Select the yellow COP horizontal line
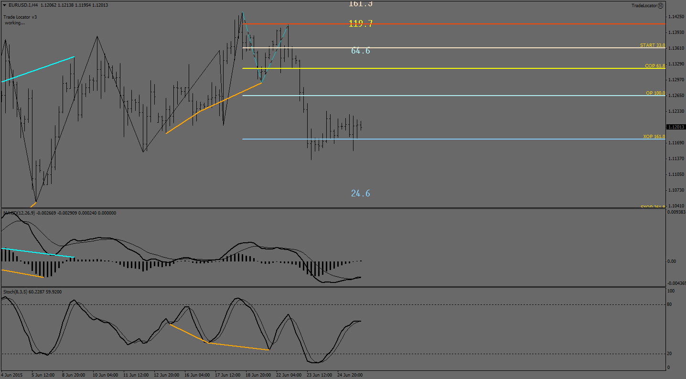The height and width of the screenshot is (379, 686). (x=454, y=68)
